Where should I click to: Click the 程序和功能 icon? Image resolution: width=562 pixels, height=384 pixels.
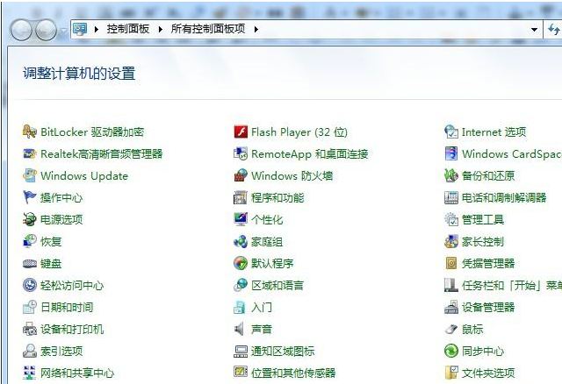[241, 197]
